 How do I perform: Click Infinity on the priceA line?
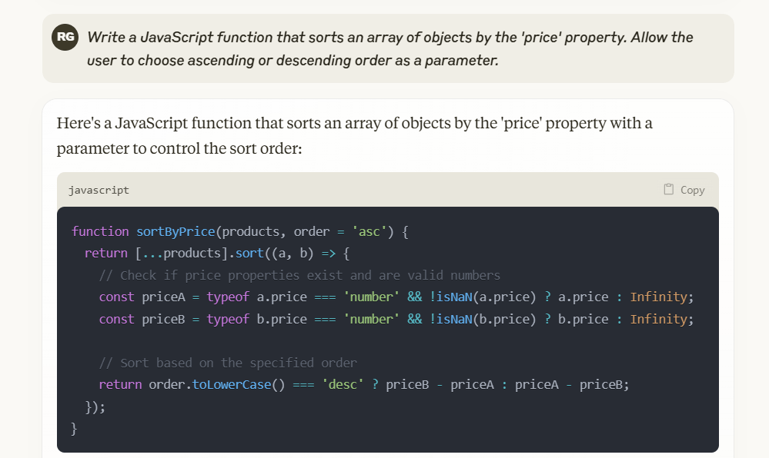(x=659, y=297)
